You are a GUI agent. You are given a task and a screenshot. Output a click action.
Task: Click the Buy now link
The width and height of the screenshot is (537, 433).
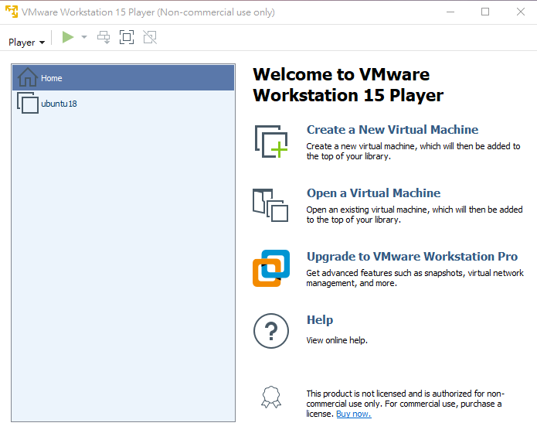click(354, 414)
